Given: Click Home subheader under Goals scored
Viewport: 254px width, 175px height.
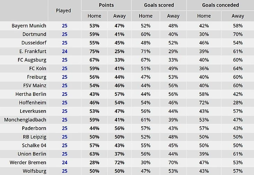Looking at the screenshot, I should [x=145, y=16].
